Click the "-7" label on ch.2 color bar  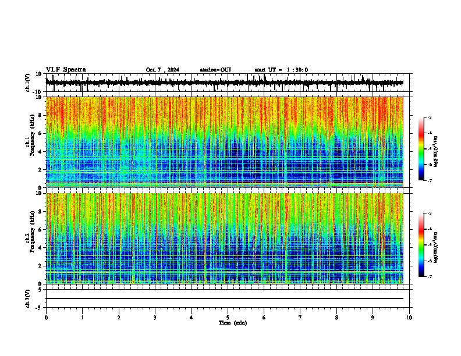click(x=430, y=276)
